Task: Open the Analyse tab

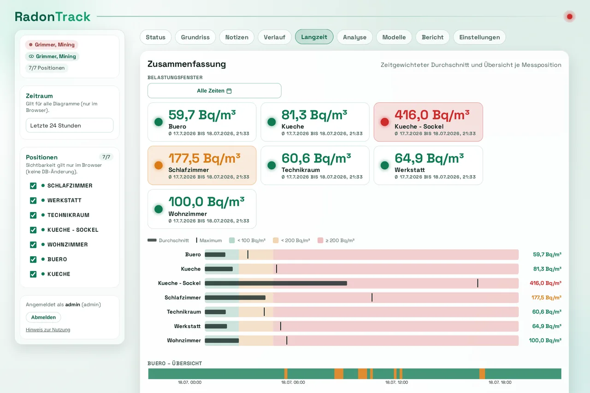Action: [x=355, y=37]
